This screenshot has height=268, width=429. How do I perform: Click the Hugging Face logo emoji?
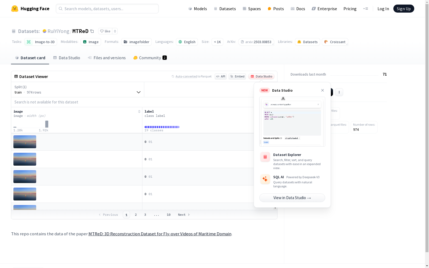point(15,9)
